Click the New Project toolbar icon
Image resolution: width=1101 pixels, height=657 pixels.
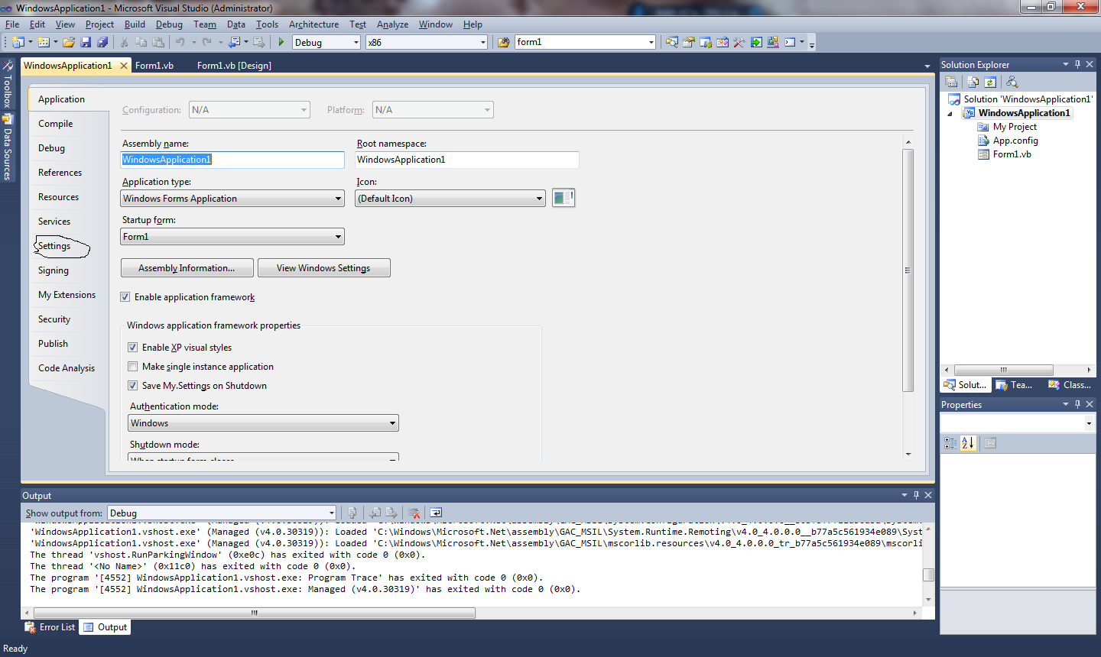18,42
